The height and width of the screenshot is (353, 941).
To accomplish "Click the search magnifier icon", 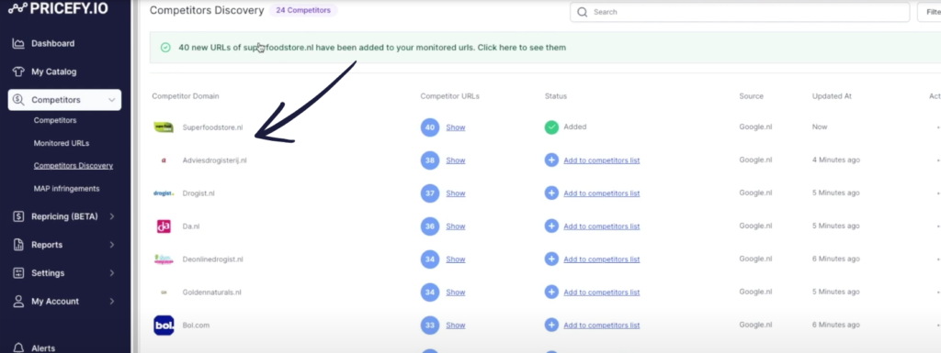I will tap(582, 12).
